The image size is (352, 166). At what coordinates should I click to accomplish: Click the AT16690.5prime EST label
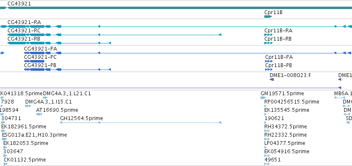click(57, 110)
